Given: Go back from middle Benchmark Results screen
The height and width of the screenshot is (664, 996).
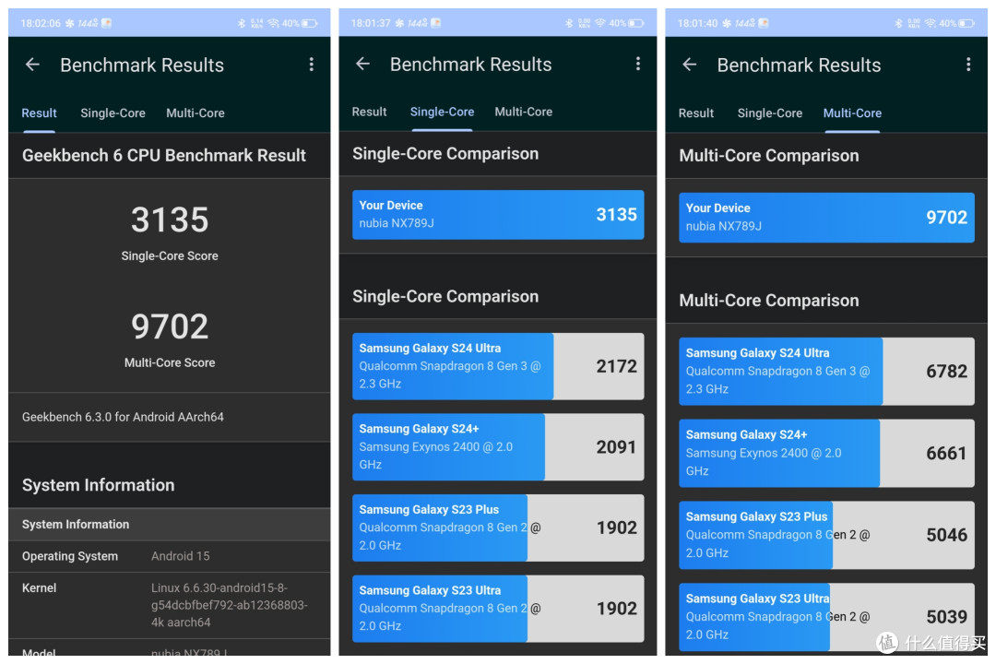Looking at the screenshot, I should tap(362, 64).
